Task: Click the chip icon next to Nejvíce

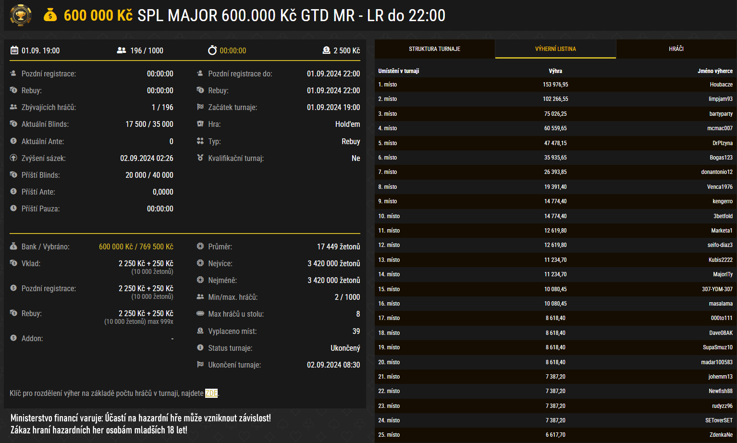Action: click(200, 263)
